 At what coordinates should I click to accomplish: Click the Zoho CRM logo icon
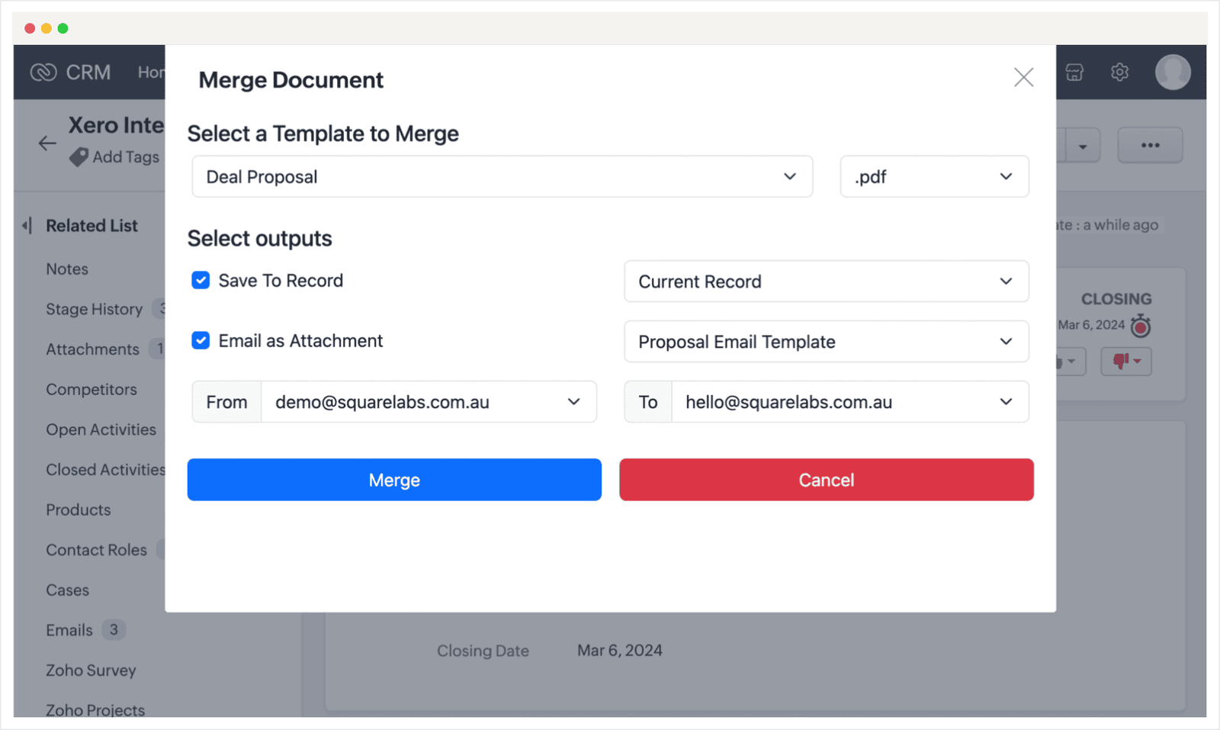43,72
